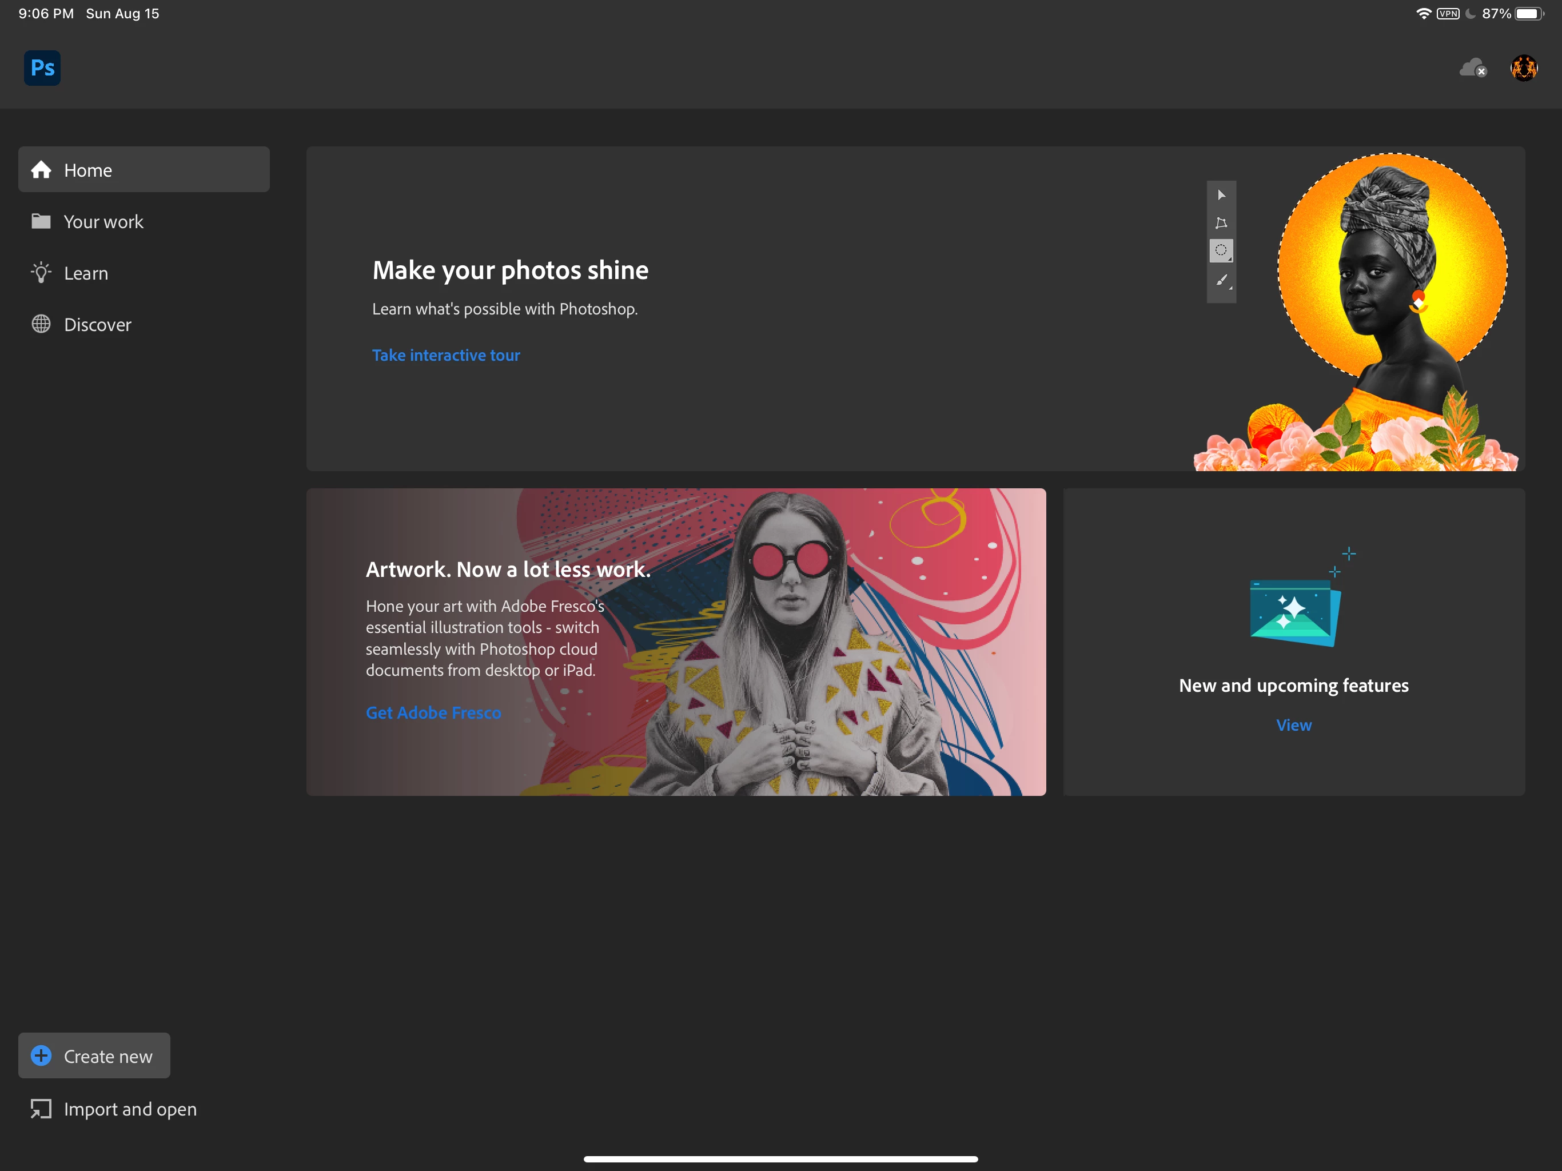Click the blue plus Create new icon
The width and height of the screenshot is (1562, 1171).
click(41, 1055)
